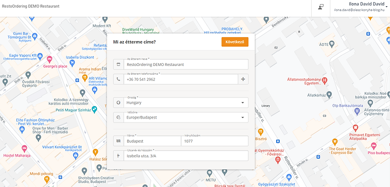
Task: Click Mondi pékség restaurant marker
Action: 47,179
